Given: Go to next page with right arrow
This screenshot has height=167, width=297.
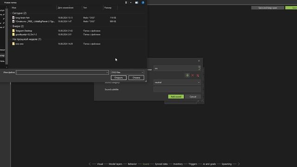Looking at the screenshot, I should 239,164.
